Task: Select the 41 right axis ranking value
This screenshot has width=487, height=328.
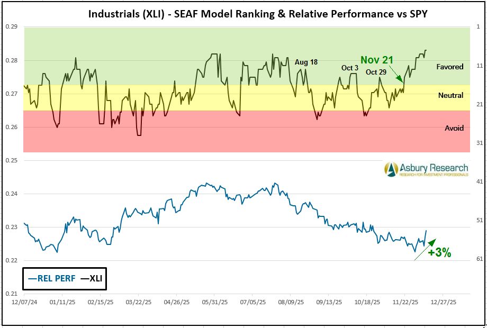Action: pyautogui.click(x=478, y=181)
